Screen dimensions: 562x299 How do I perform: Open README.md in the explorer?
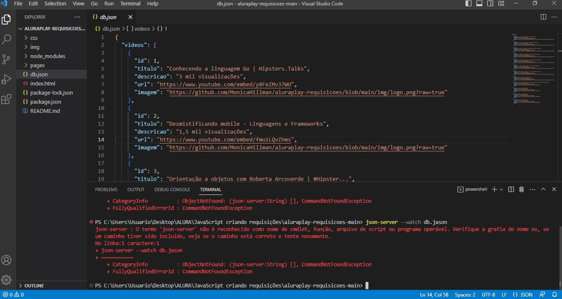pos(52,111)
